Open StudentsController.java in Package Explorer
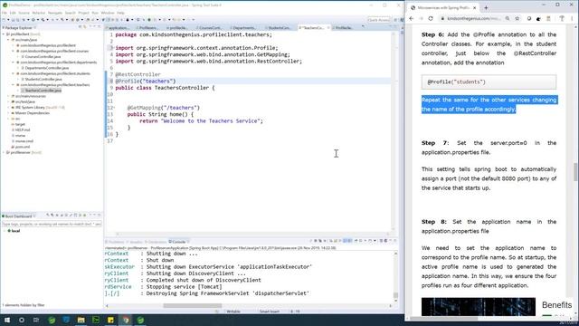This screenshot has width=579, height=326. pos(43,79)
